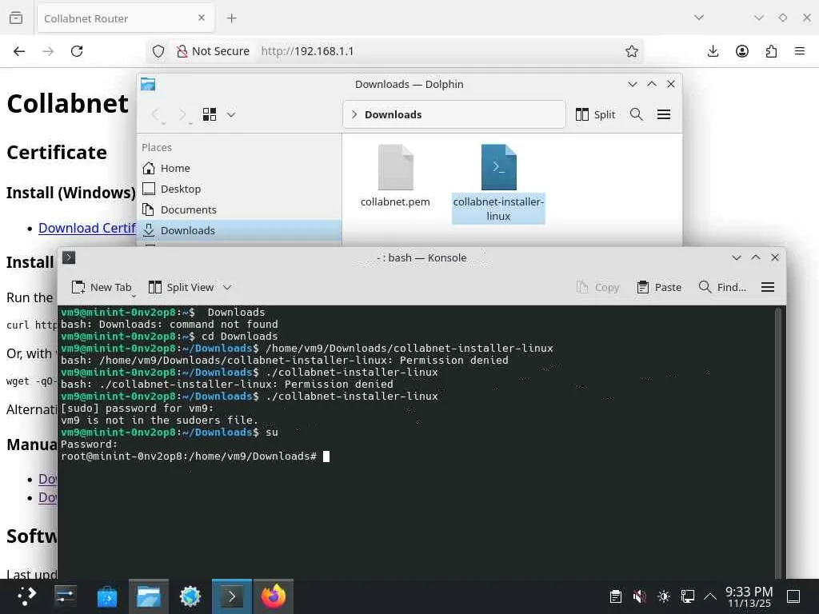
Task: Toggle Split view in Dolphin
Action: 595,114
